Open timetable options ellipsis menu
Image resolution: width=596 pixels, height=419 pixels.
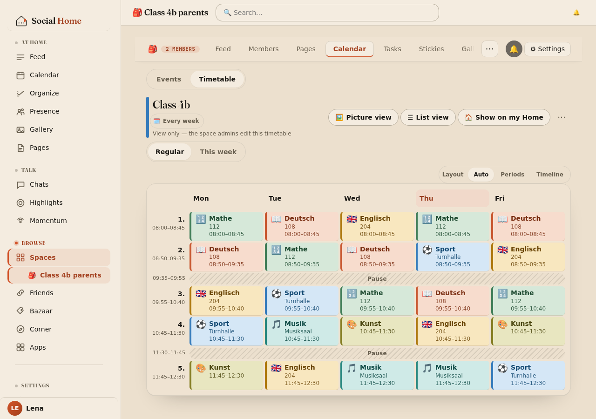point(562,117)
